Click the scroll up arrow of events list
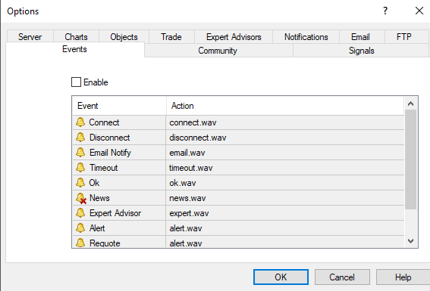This screenshot has width=430, height=291. pos(410,104)
